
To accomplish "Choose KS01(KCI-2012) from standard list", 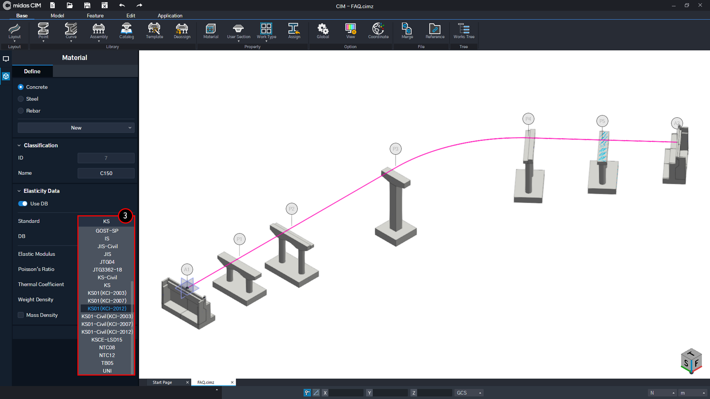I will (107, 308).
